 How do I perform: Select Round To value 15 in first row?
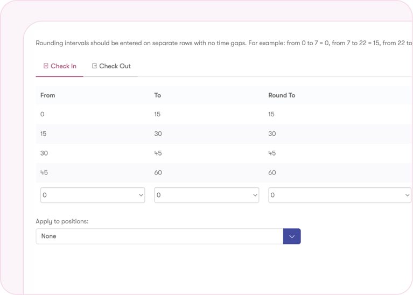[x=271, y=114]
